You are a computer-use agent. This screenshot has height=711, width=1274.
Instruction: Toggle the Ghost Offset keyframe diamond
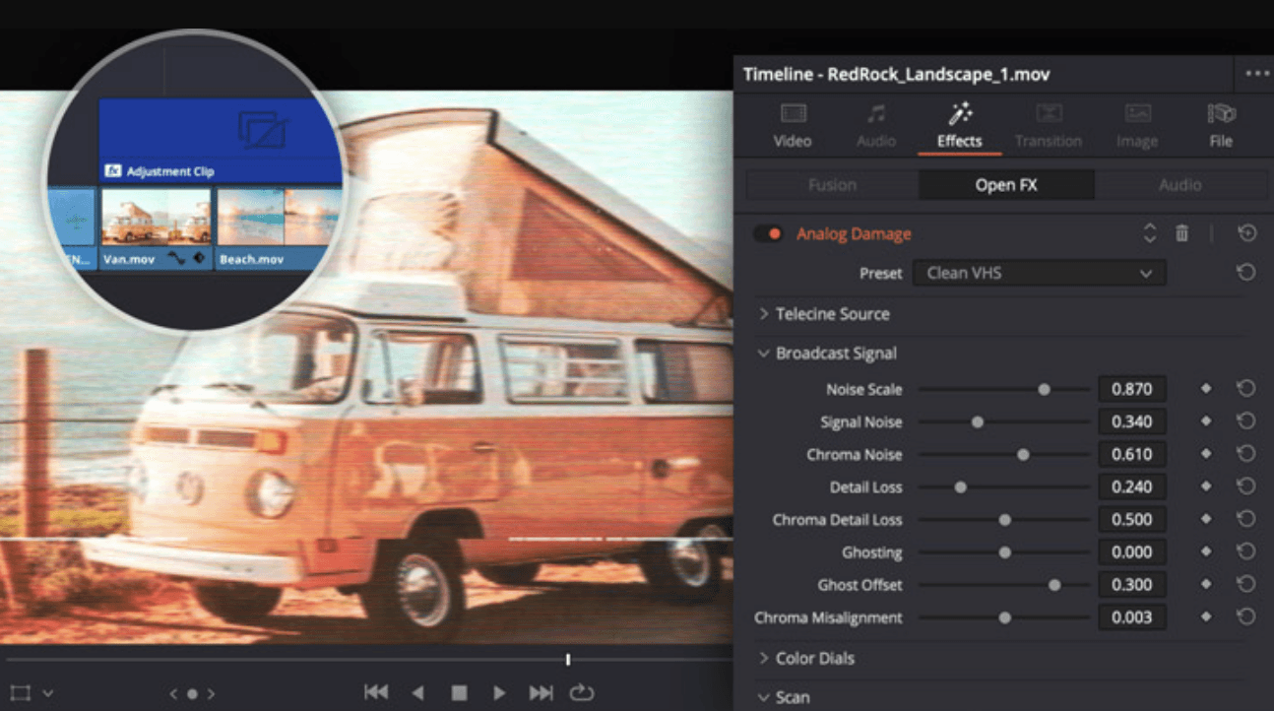(x=1206, y=584)
